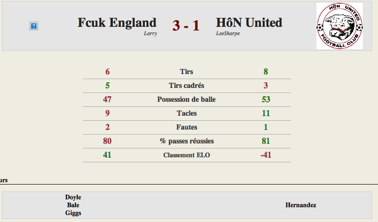The height and width of the screenshot is (222, 378).
Task: Click the blue question mark icon
Action: click(x=34, y=26)
